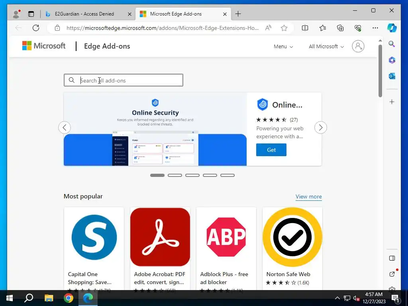Expand the Menu dropdown

283,46
